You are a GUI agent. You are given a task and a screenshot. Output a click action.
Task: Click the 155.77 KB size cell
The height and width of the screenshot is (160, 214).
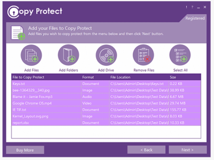[185, 110]
